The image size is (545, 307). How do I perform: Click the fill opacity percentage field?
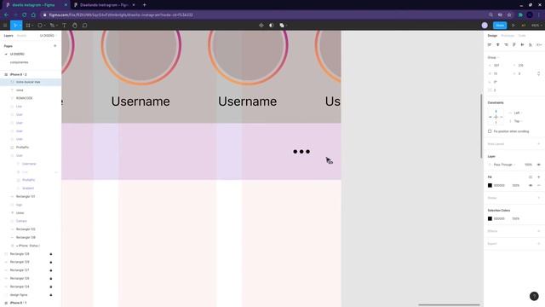pos(516,186)
